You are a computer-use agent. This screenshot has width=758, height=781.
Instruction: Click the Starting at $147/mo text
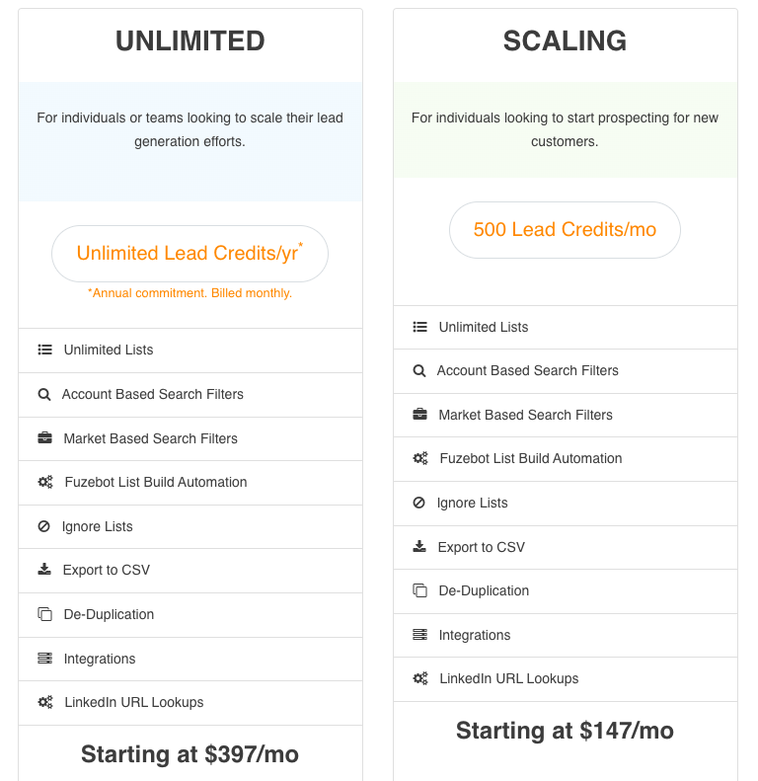click(565, 731)
